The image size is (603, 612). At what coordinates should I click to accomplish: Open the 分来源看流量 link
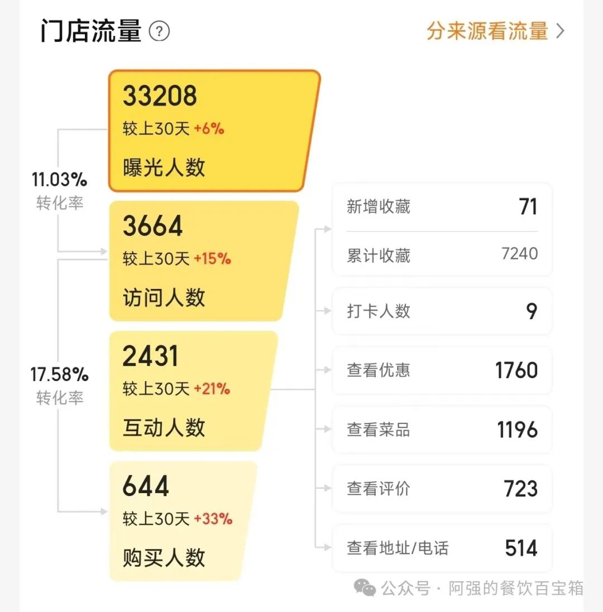click(x=495, y=31)
